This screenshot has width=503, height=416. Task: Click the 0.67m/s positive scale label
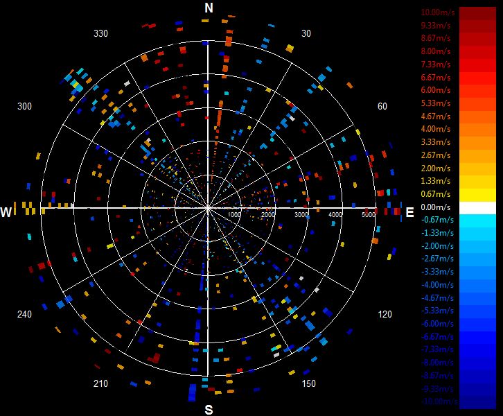(x=436, y=194)
